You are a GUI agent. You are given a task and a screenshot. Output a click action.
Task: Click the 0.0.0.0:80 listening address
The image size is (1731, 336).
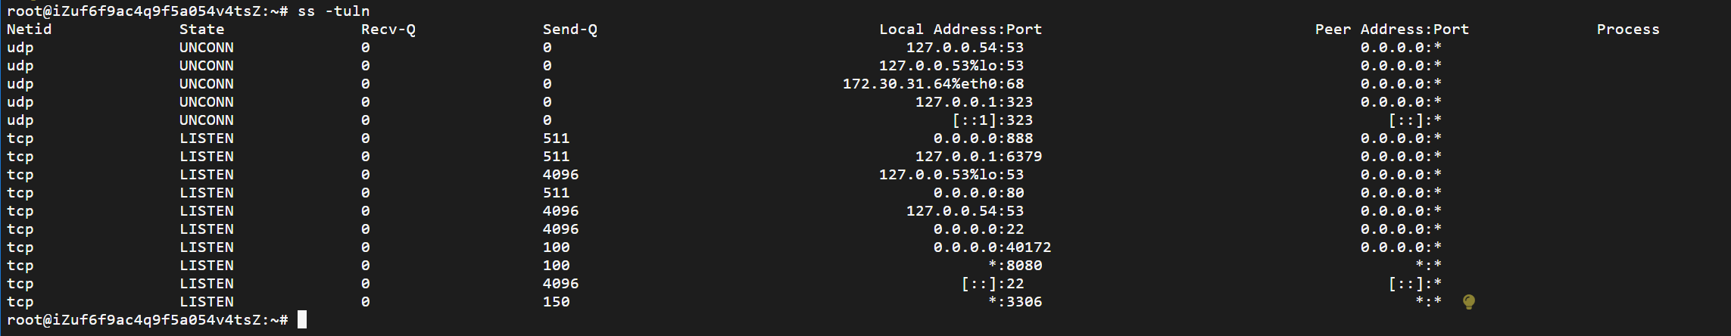click(x=978, y=193)
